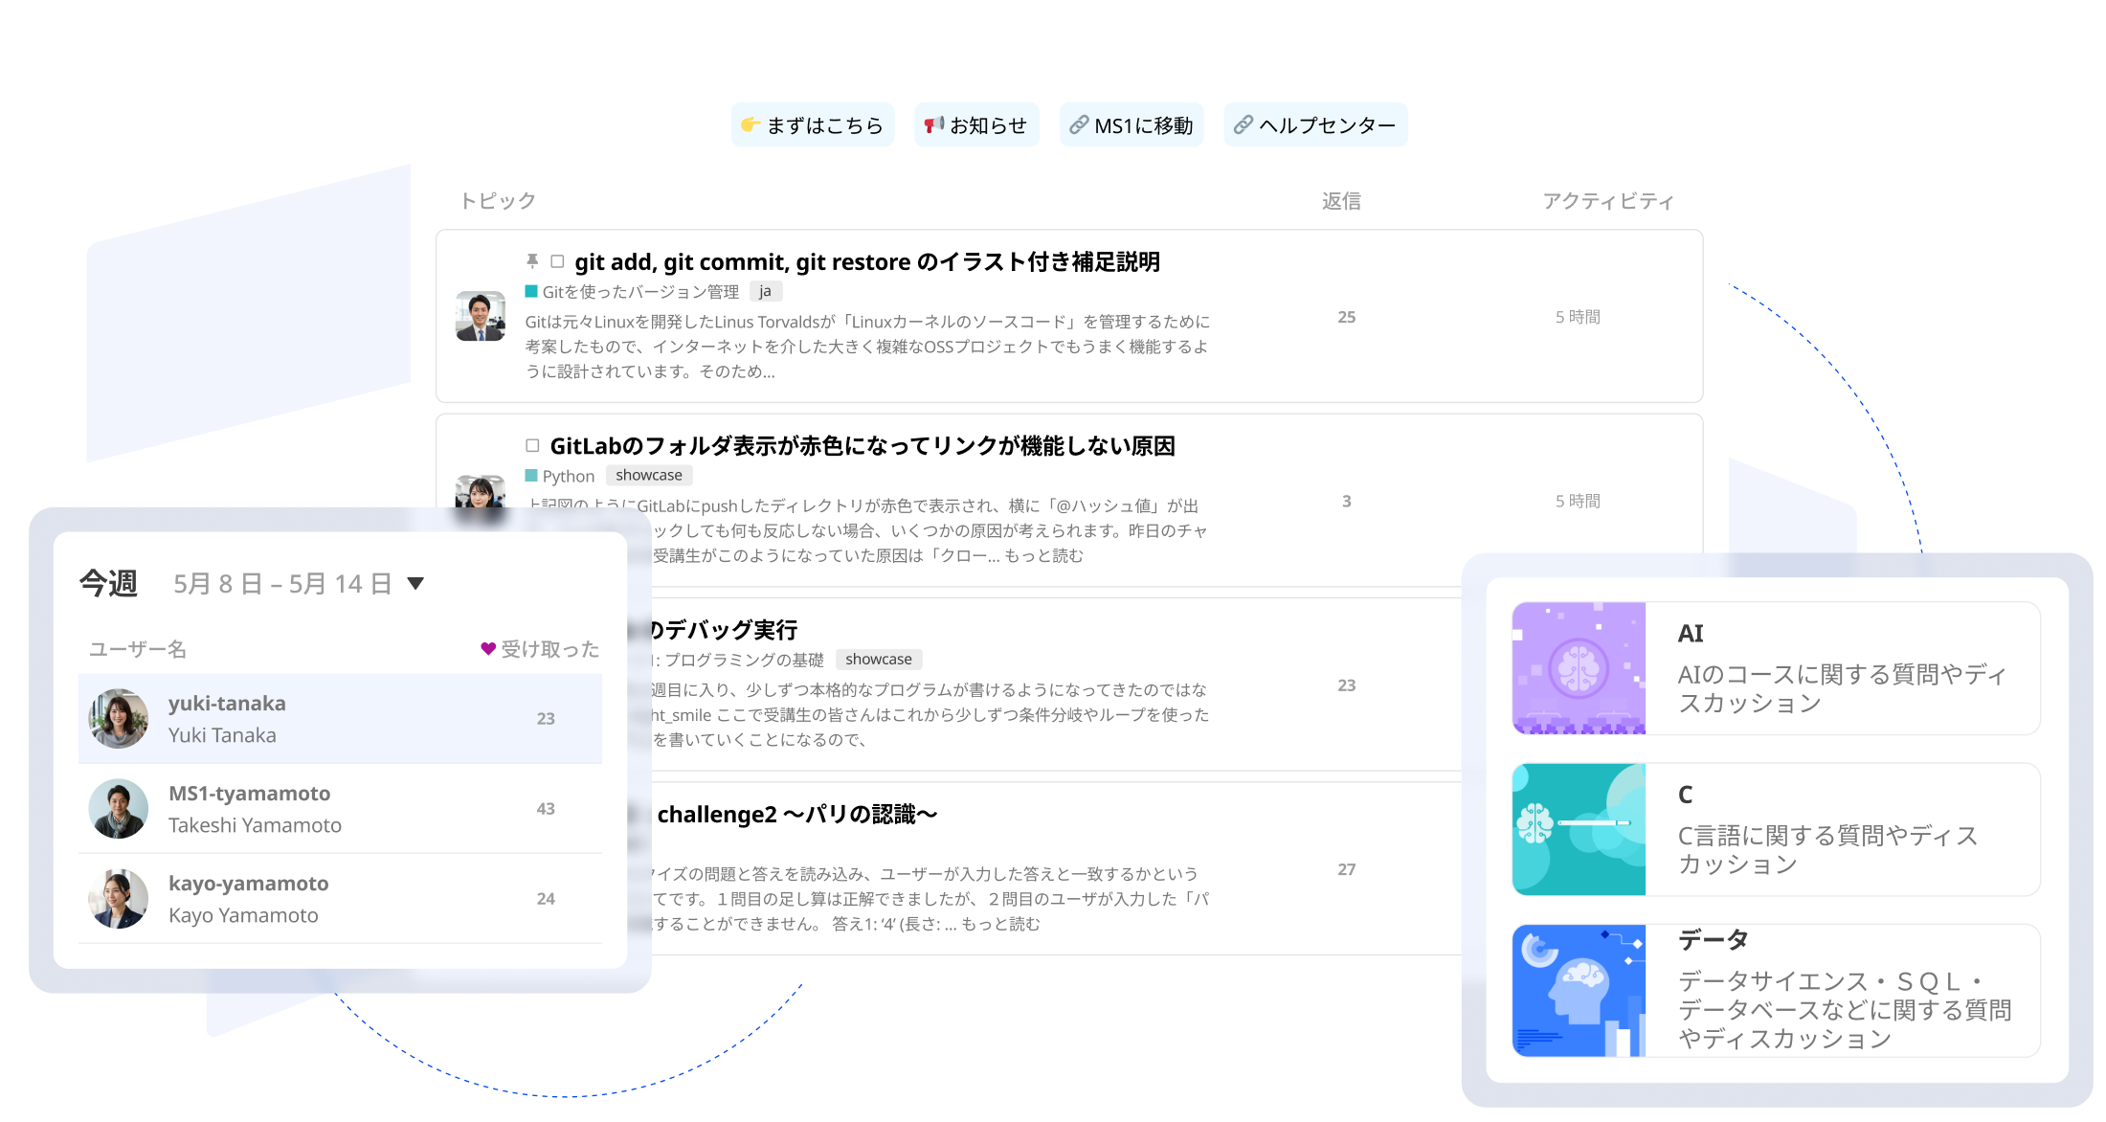This screenshot has width=2106, height=1122.
Task: Click Kayo Yamamoto's avatar
Action: (x=119, y=899)
